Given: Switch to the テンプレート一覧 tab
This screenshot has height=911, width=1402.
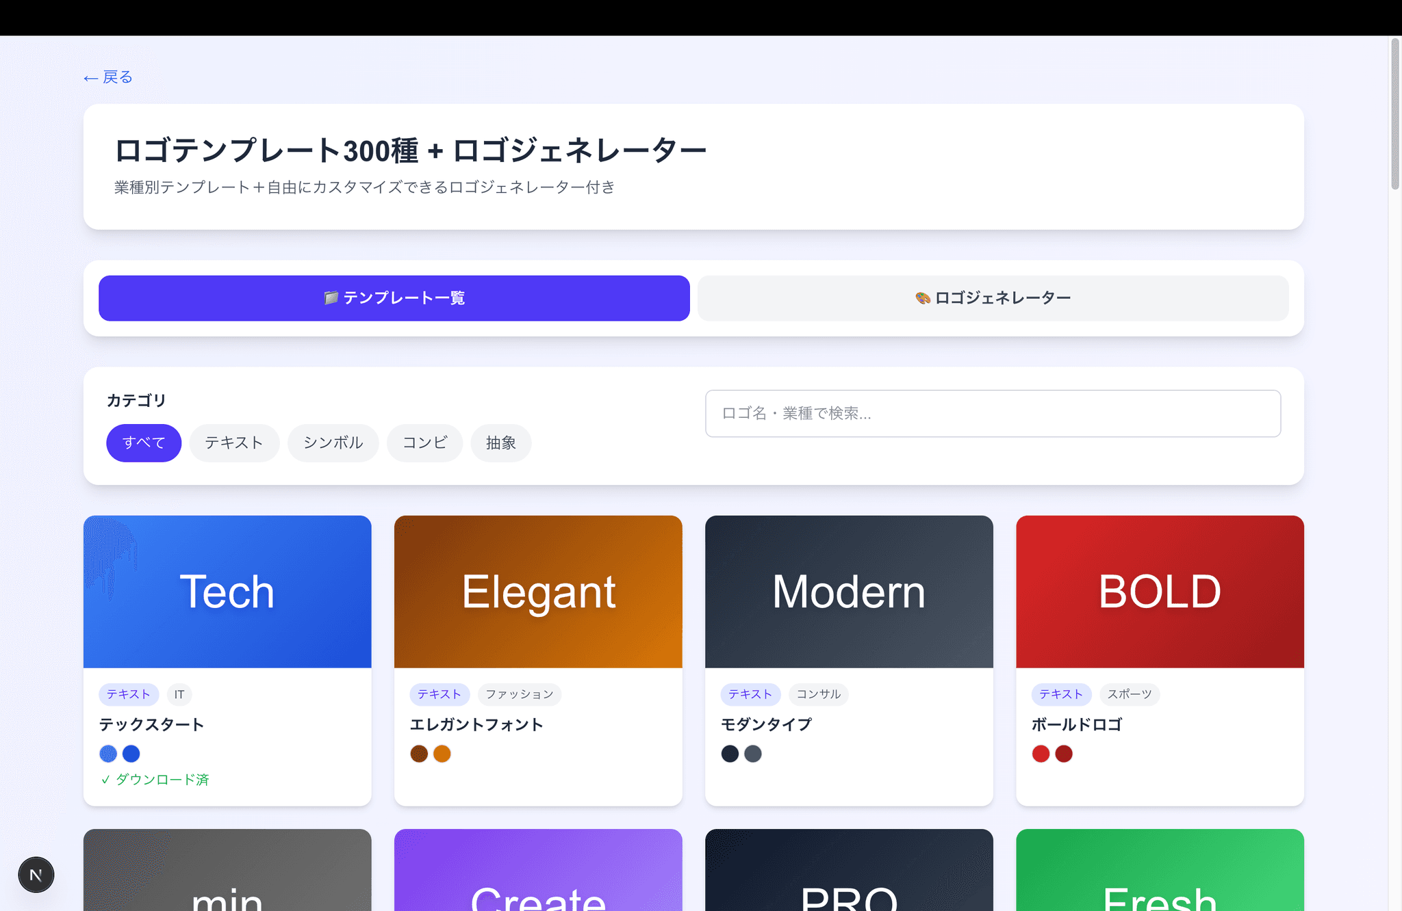Looking at the screenshot, I should point(394,298).
